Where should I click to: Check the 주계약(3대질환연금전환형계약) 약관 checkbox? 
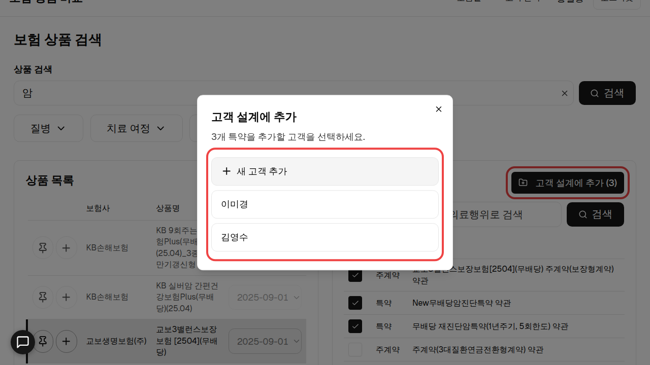pyautogui.click(x=355, y=350)
